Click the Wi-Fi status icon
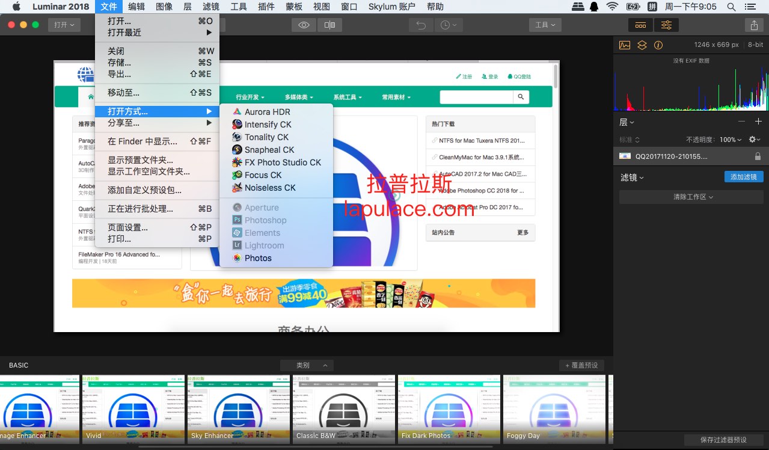Viewport: 769px width, 450px height. pos(612,7)
